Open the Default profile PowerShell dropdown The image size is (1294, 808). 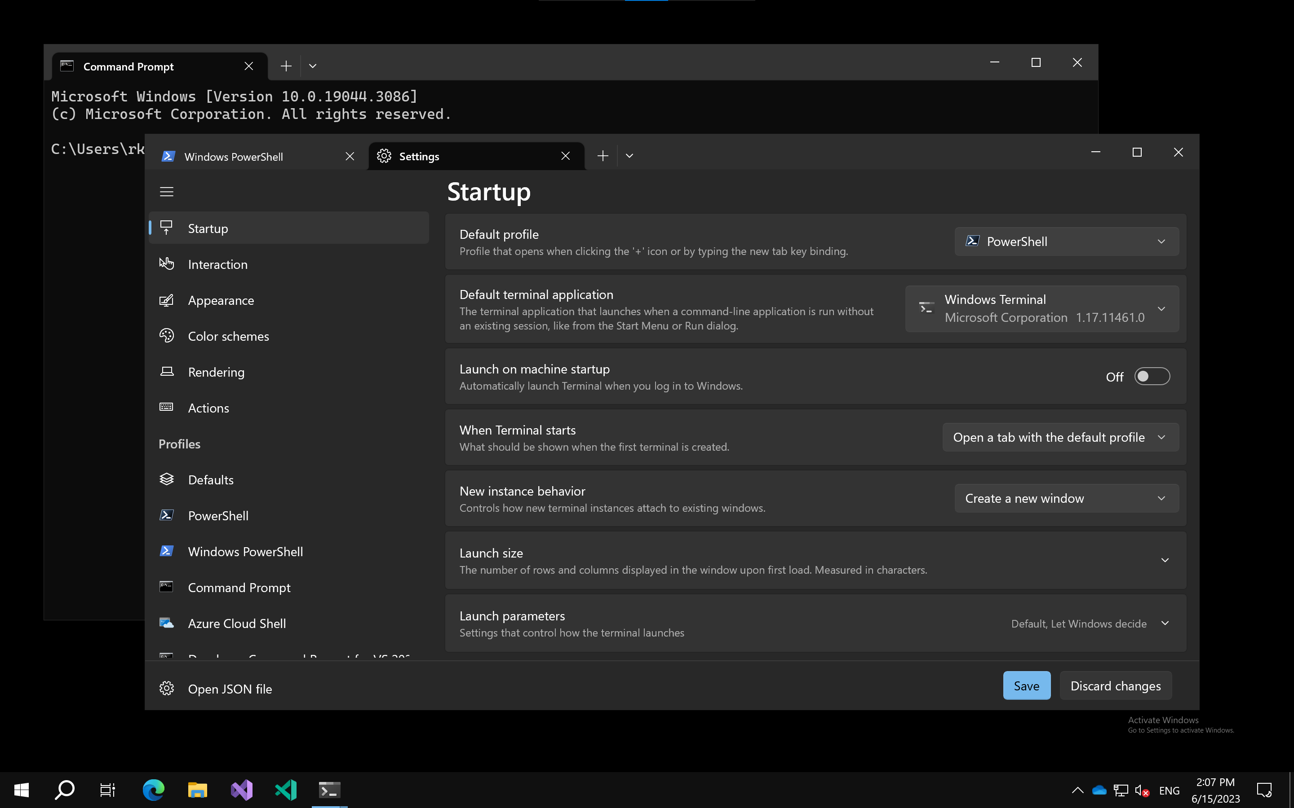coord(1066,242)
